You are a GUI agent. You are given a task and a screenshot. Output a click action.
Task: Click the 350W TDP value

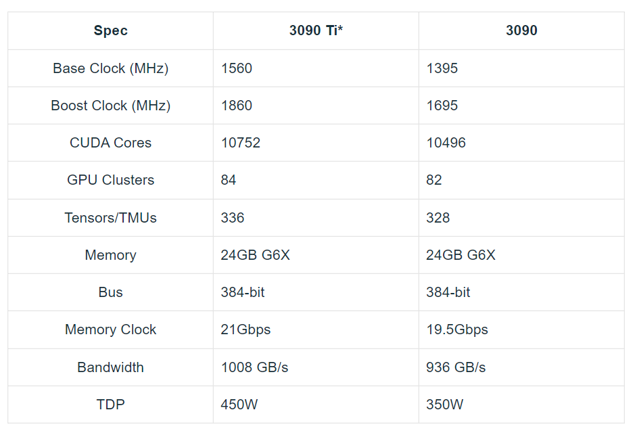445,405
